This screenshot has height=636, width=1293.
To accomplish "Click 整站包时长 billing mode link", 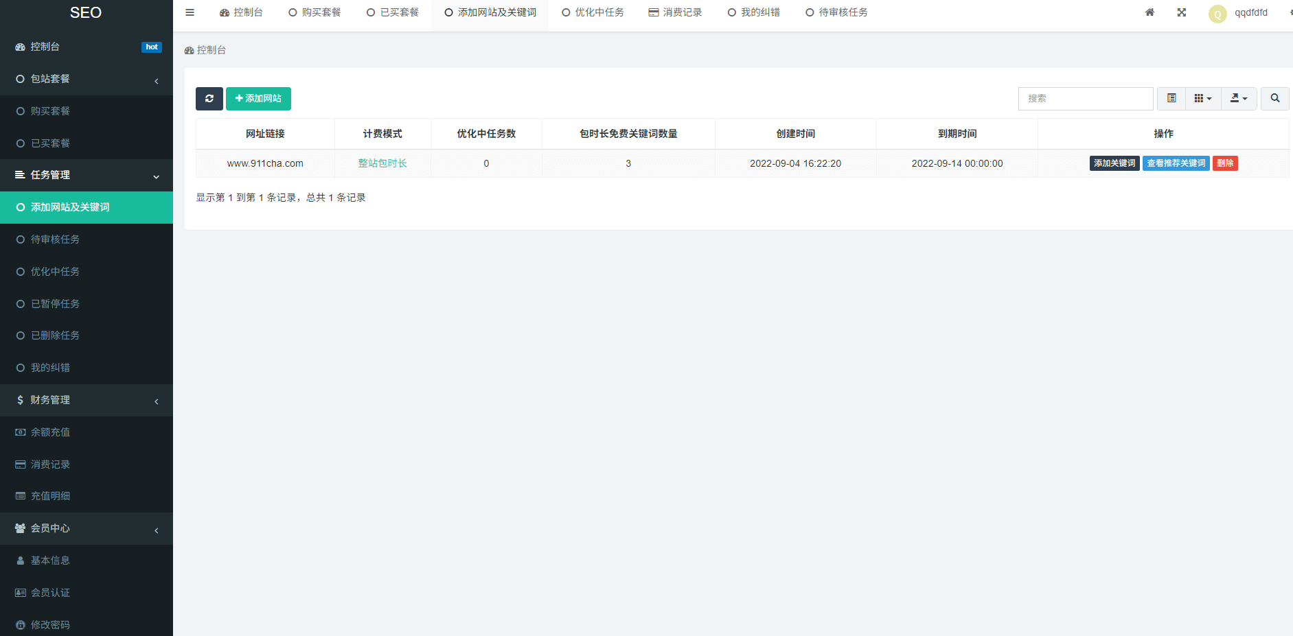I will [x=382, y=163].
